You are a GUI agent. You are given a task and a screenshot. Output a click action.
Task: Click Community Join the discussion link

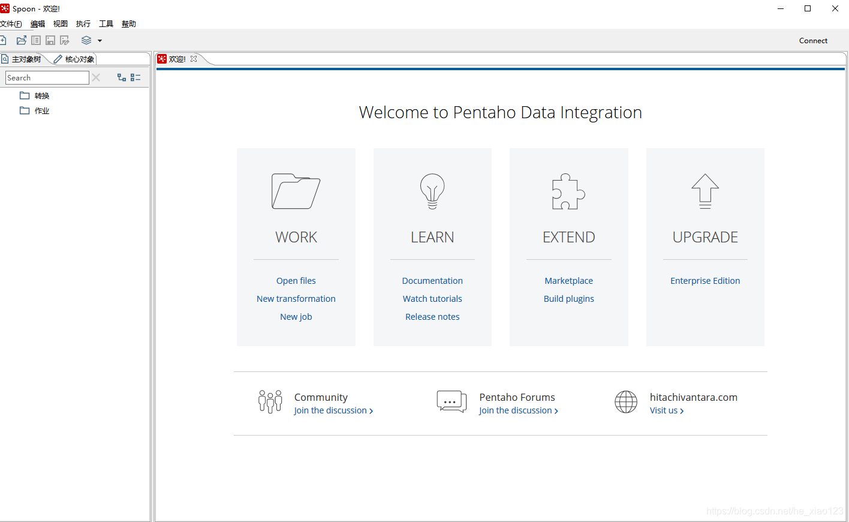tap(333, 410)
